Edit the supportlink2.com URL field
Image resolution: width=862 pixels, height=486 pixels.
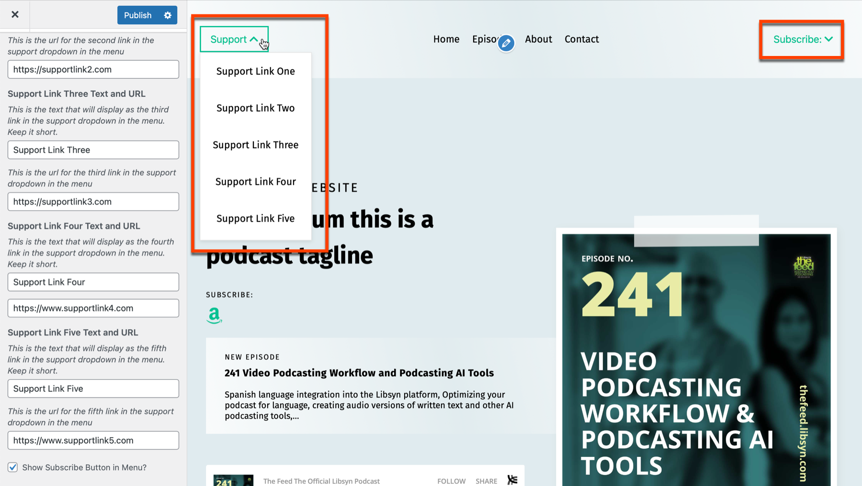pos(93,69)
